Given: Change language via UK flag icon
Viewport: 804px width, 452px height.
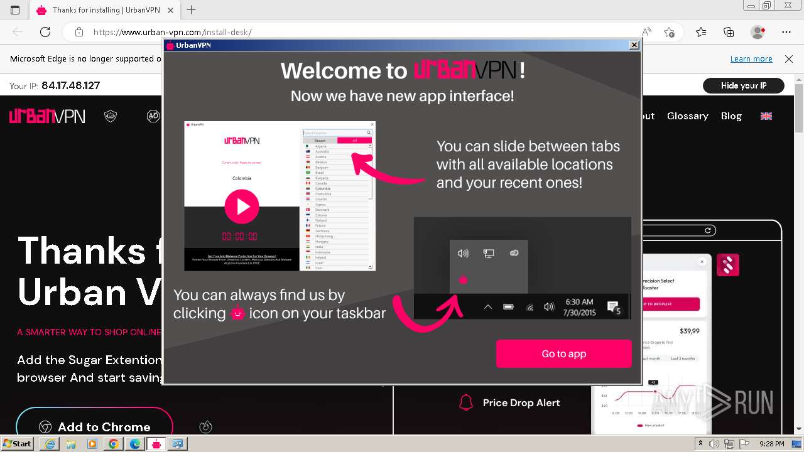Looking at the screenshot, I should coord(766,116).
